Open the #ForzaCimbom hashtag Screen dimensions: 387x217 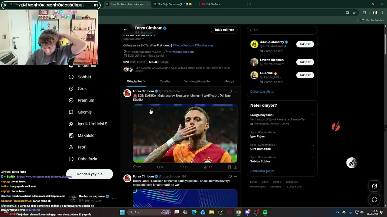tap(183, 45)
